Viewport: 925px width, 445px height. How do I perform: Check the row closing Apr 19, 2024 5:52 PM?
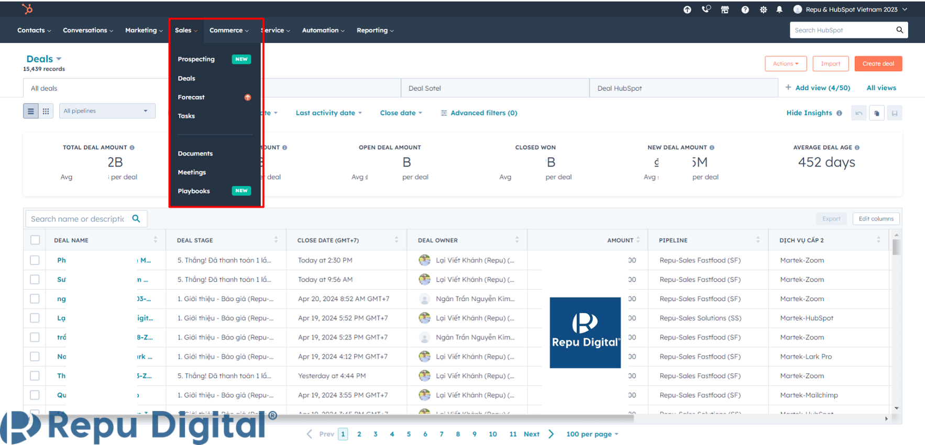click(x=35, y=318)
